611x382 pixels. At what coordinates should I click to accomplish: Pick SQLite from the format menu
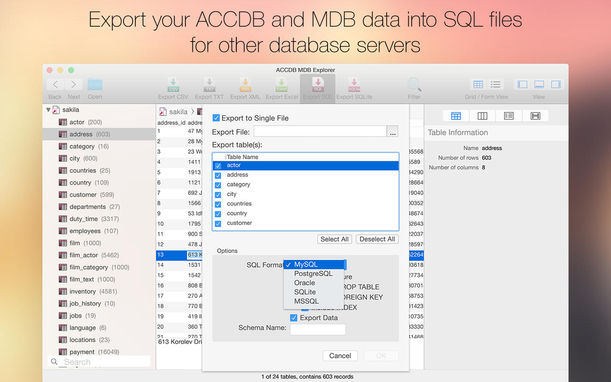(305, 292)
